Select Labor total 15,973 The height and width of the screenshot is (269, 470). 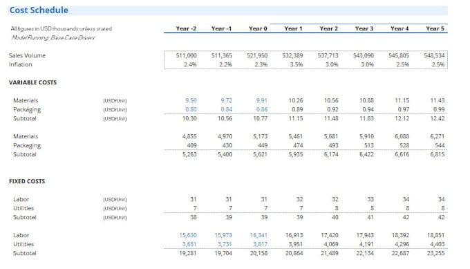(223, 235)
